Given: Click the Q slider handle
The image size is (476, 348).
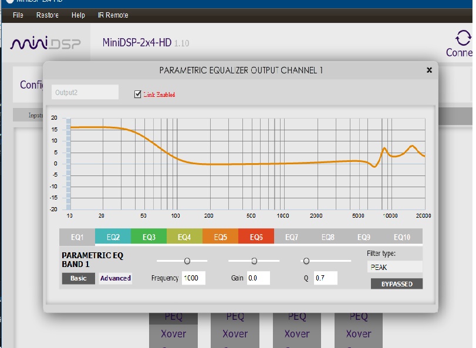Looking at the screenshot, I should click(306, 261).
